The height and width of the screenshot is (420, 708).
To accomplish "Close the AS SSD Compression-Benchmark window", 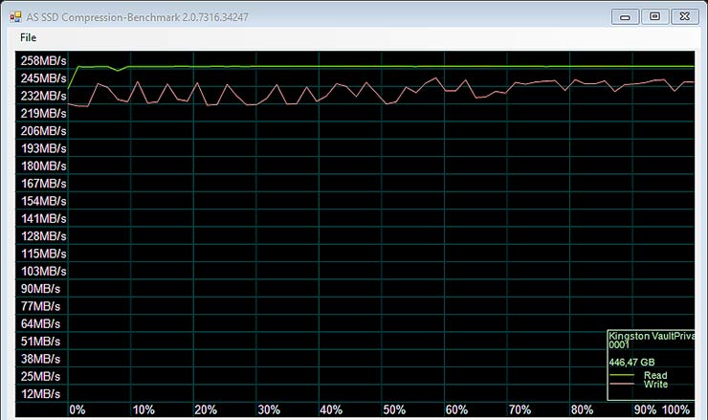I will point(686,16).
